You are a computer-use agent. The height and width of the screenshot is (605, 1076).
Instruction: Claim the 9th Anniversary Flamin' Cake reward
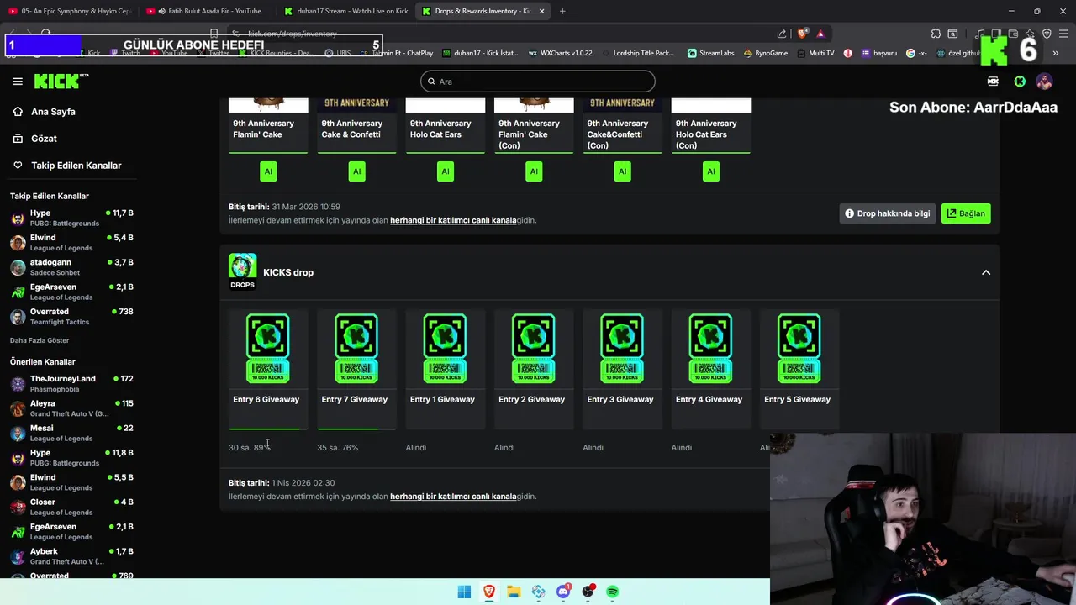pos(268,171)
